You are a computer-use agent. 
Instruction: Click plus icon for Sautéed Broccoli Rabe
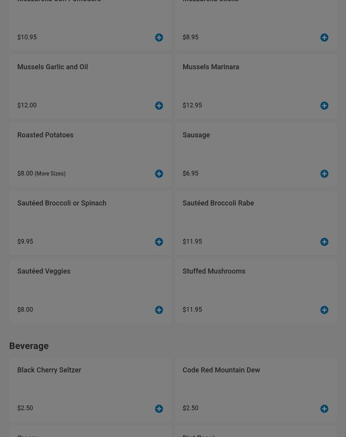(324, 242)
